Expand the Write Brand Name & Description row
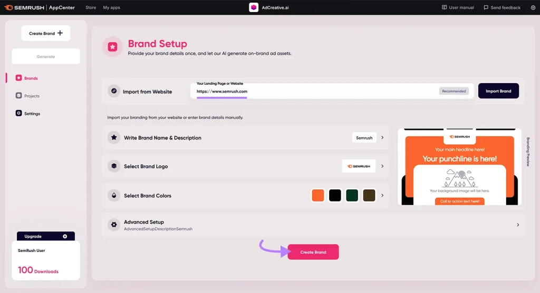The width and height of the screenshot is (540, 293). click(382, 138)
